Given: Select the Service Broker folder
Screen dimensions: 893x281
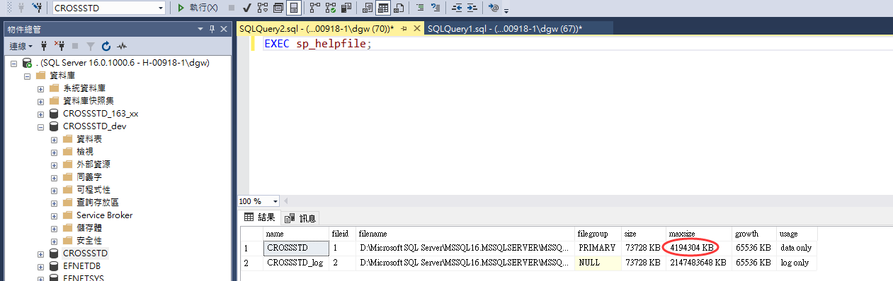Looking at the screenshot, I should pos(104,215).
